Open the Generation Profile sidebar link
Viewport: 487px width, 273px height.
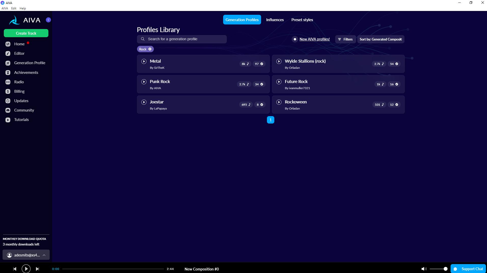(x=30, y=63)
